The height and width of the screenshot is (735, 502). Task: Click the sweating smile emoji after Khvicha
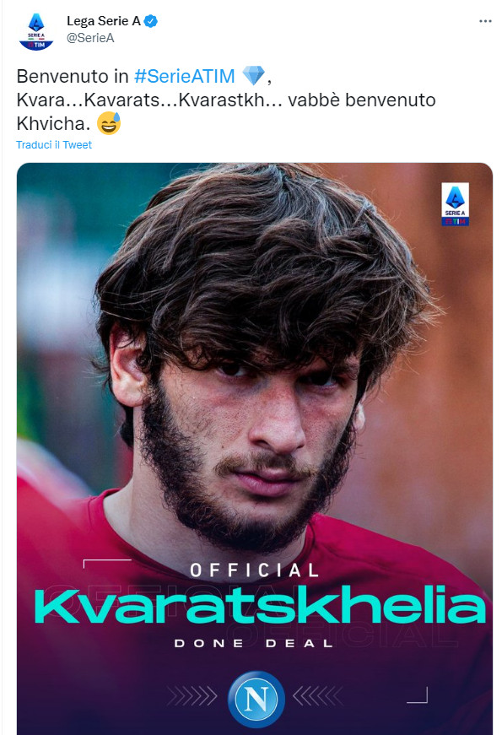(109, 123)
